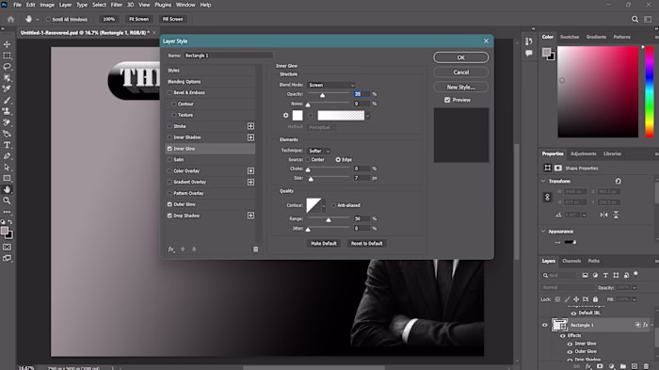The image size is (659, 370).
Task: Click the layer Name field Rectangle 1
Action: click(x=228, y=56)
